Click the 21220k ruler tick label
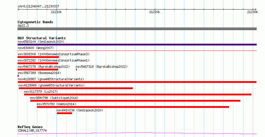Image resolution: width=265 pixels, height=137 pixels. pos(155,12)
